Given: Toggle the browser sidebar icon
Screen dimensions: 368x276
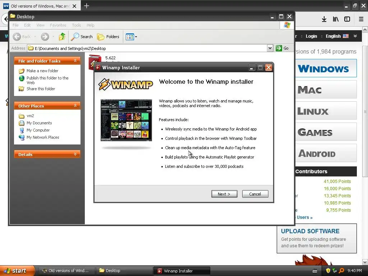Looking at the screenshot, I should (x=347, y=19).
